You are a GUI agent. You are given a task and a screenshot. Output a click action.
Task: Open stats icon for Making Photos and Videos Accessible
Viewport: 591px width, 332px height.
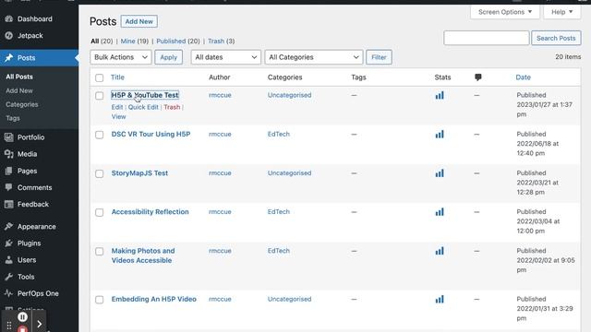(x=440, y=251)
